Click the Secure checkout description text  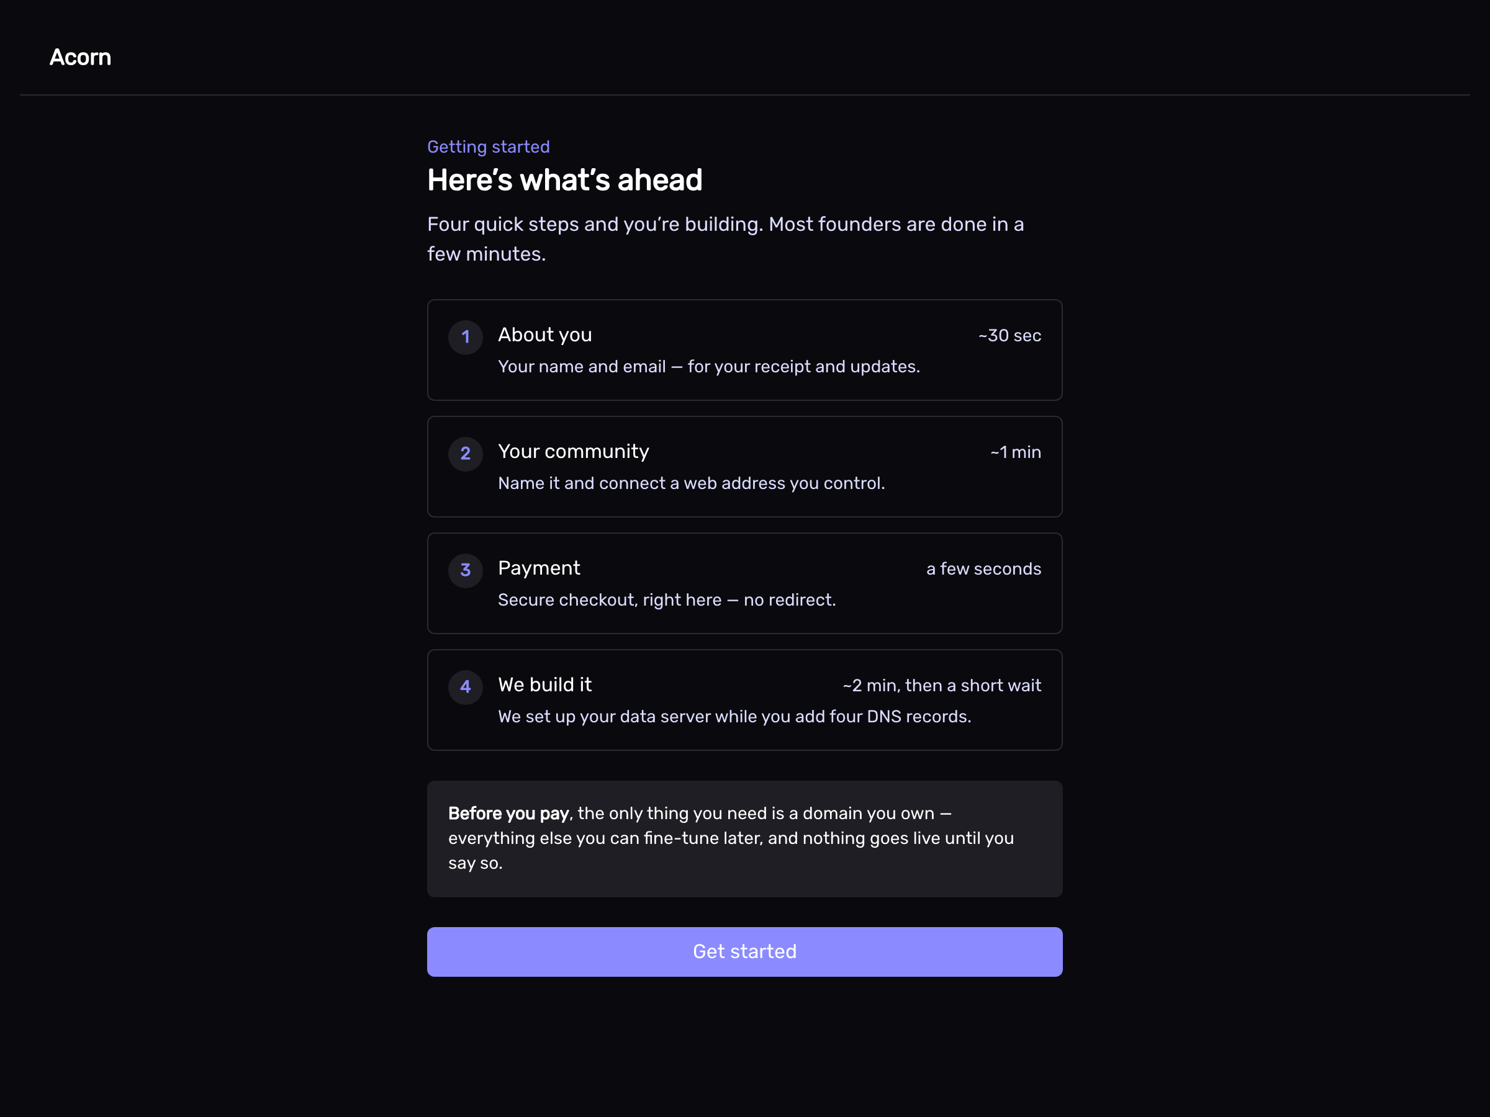667,600
